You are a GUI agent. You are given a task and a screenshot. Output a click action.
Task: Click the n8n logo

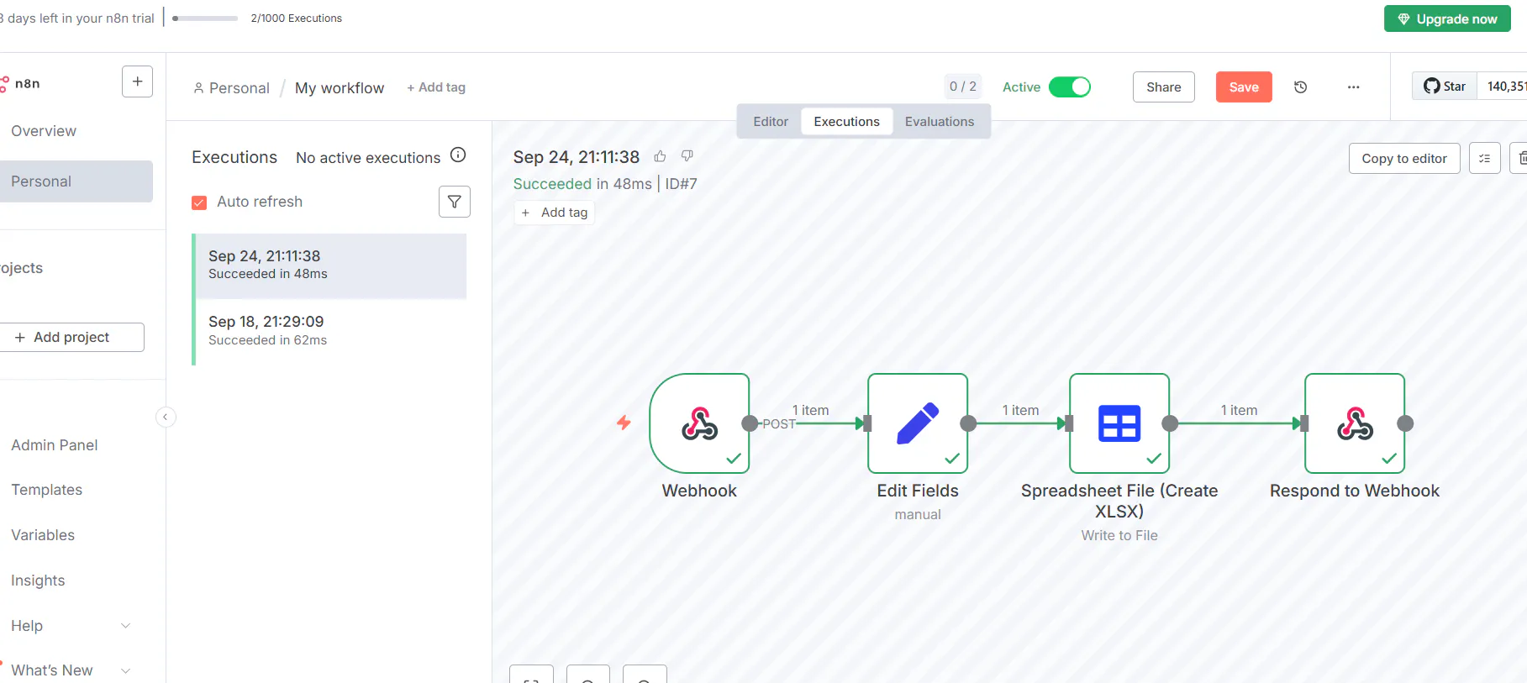(x=20, y=83)
